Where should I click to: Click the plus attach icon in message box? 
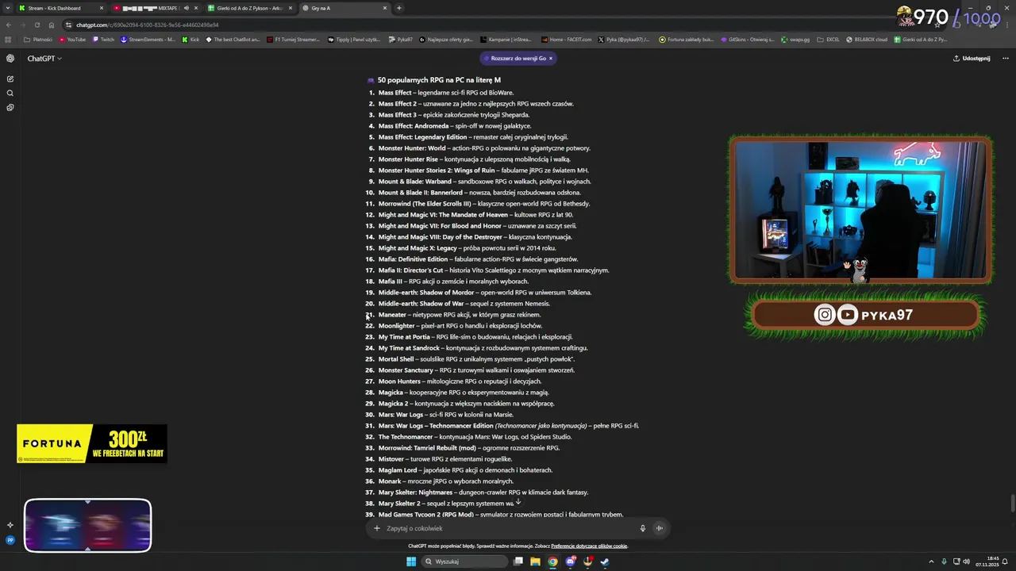click(x=377, y=528)
